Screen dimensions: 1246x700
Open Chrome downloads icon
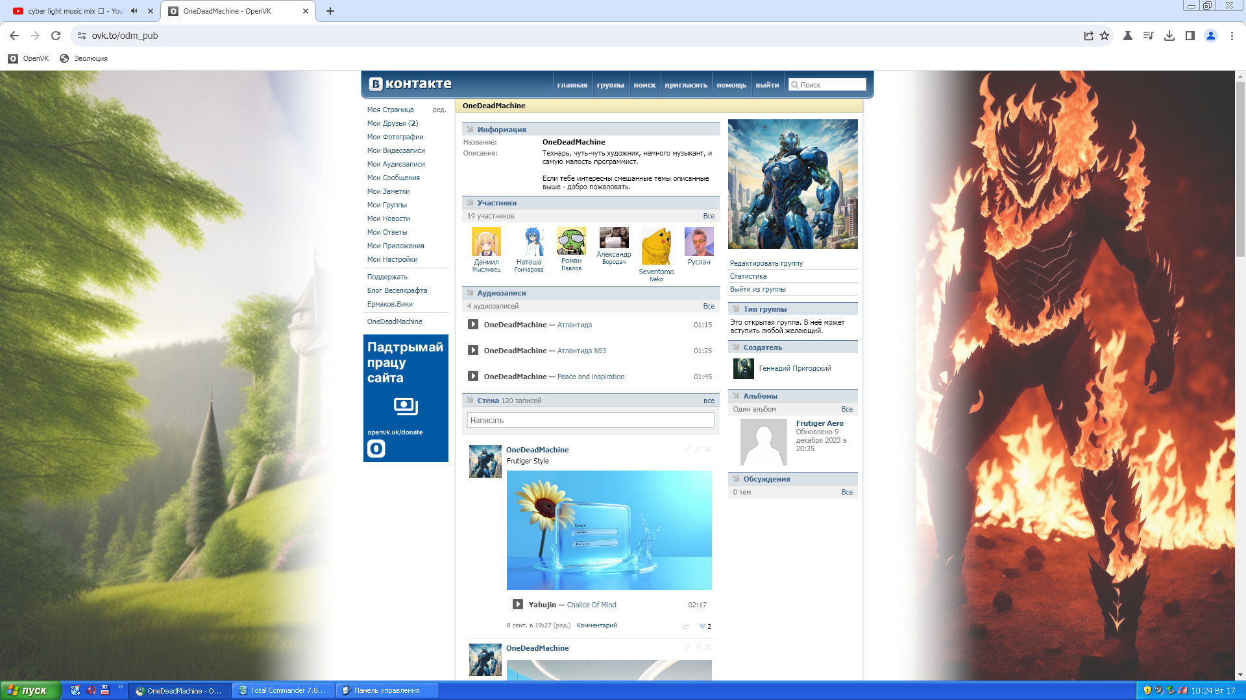coord(1169,36)
